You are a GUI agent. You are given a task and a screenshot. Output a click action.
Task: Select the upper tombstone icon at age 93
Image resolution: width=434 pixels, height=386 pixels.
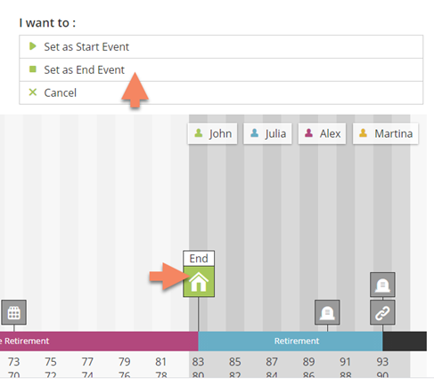coord(382,285)
